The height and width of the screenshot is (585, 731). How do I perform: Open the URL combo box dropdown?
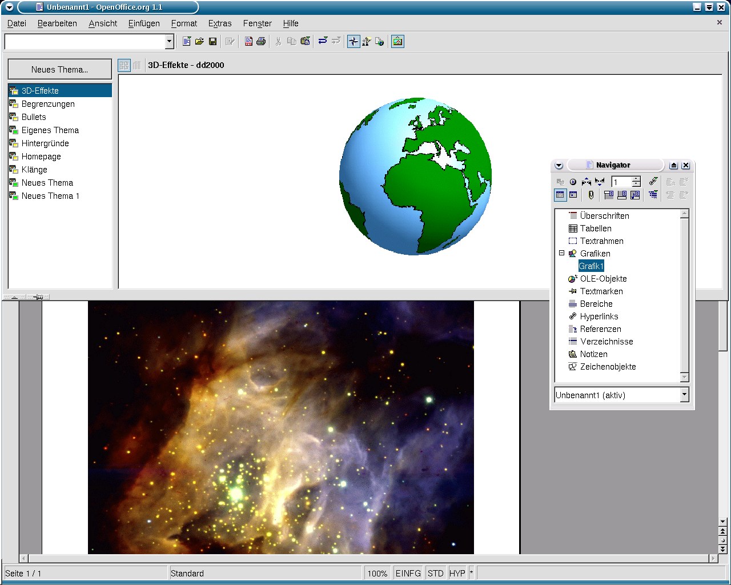[x=169, y=41]
